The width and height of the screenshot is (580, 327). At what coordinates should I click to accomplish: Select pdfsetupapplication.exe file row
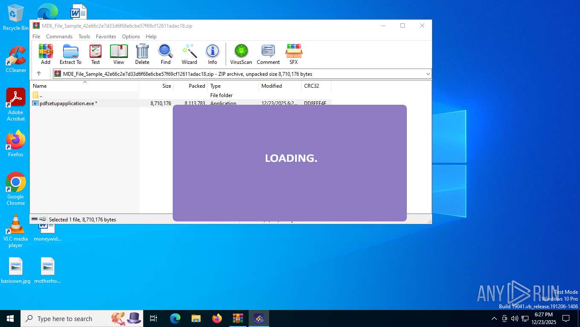[180, 103]
